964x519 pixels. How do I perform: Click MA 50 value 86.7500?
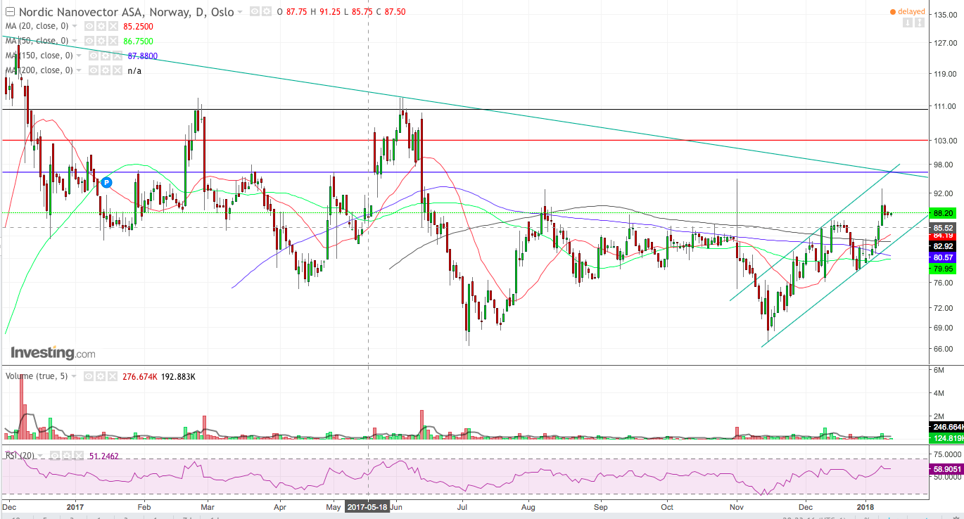coord(138,41)
